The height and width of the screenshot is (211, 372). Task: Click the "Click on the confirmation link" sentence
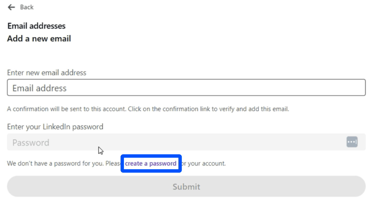pyautogui.click(x=209, y=109)
